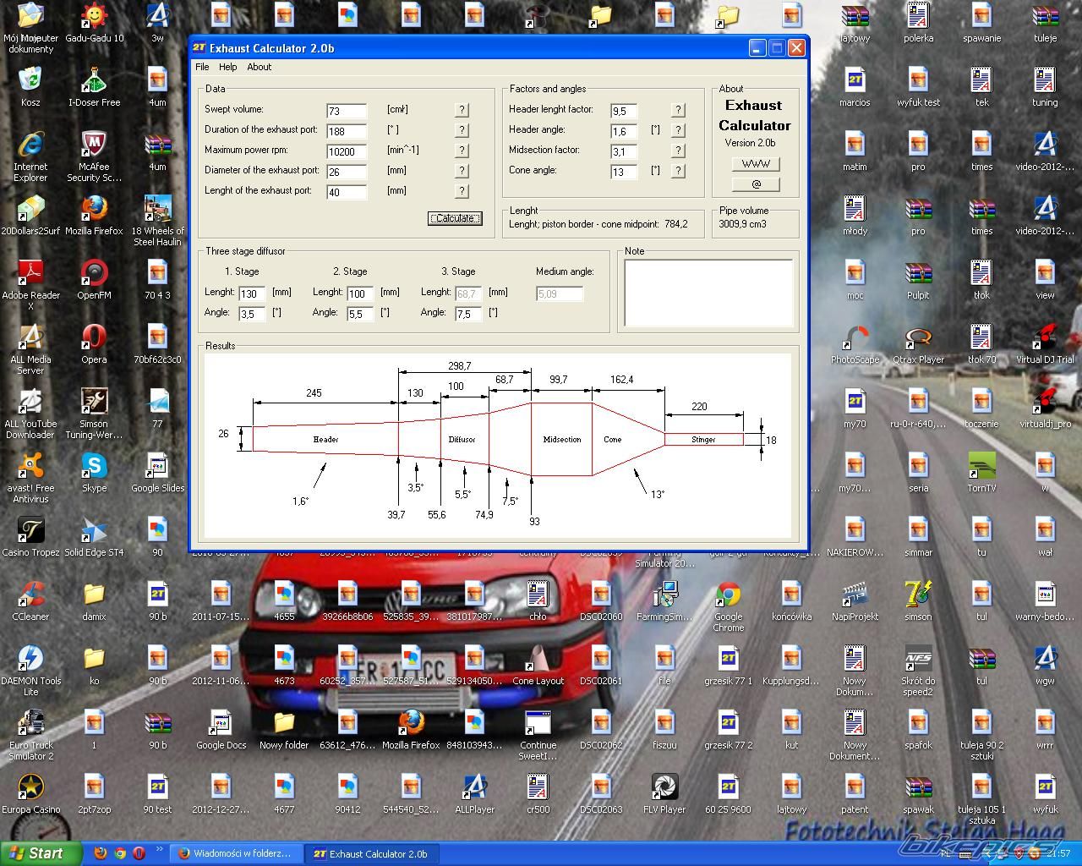The width and height of the screenshot is (1082, 866).
Task: Click help button for Header angle
Action: pyautogui.click(x=678, y=130)
